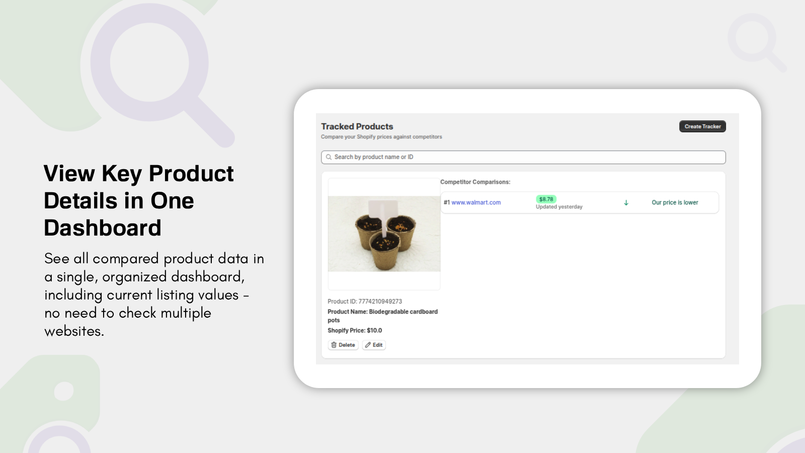Click the magnifier icon in the search bar
The width and height of the screenshot is (805, 453).
(329, 157)
